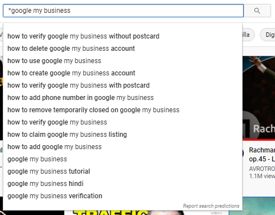Choose "google my business verification" suggestion

[x=122, y=196]
